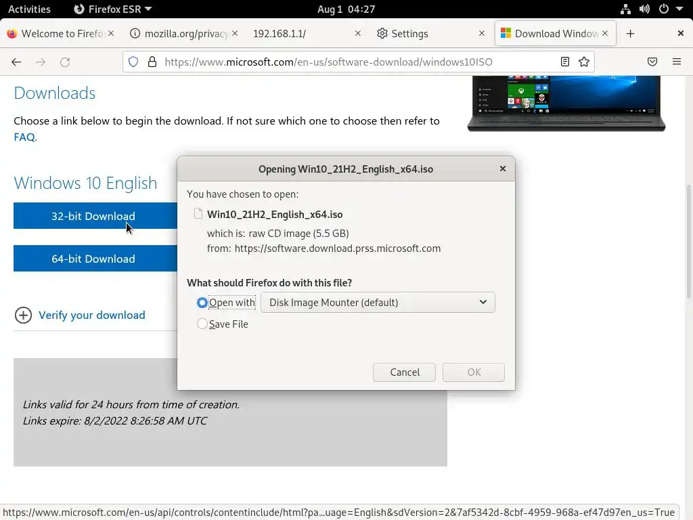This screenshot has width=693, height=520.
Task: Click the source URL in dialog
Action: tap(338, 248)
